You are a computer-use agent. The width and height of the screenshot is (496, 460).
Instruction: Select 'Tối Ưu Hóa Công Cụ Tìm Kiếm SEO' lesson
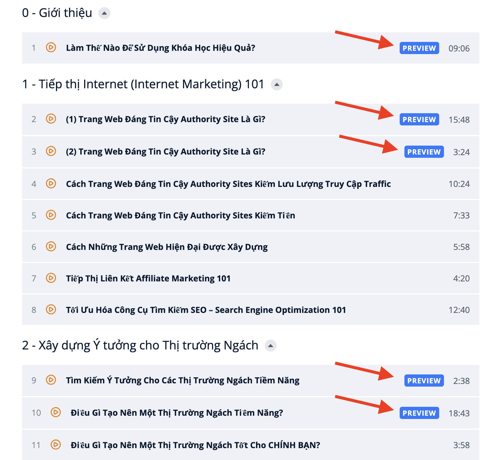[x=206, y=310]
